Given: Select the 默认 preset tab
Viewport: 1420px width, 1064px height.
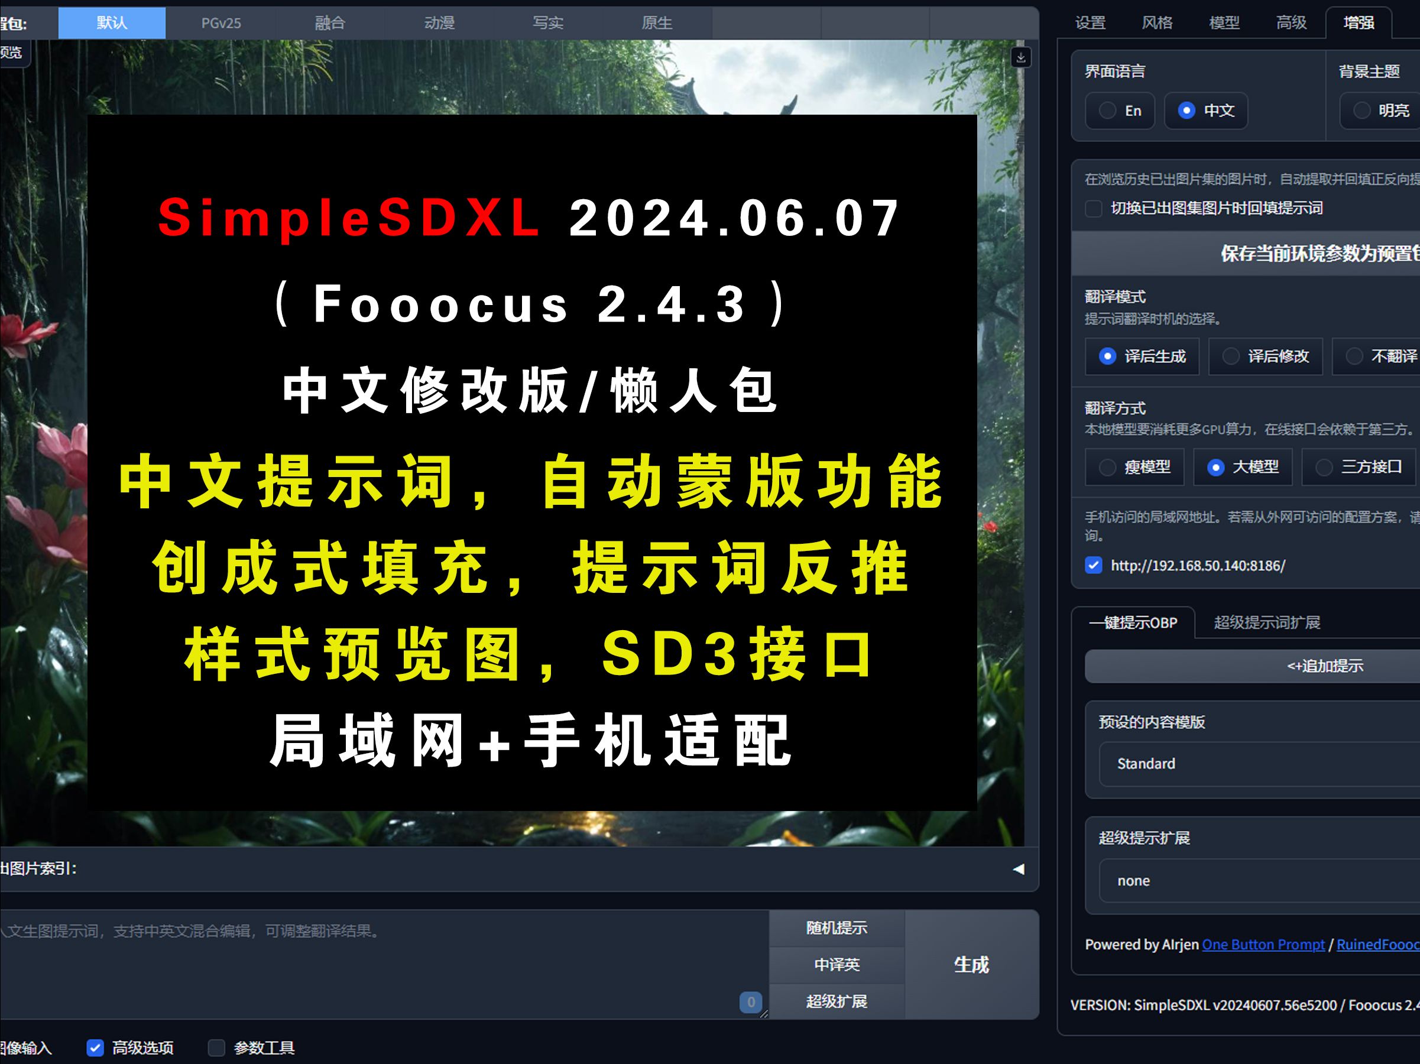Looking at the screenshot, I should [x=112, y=23].
